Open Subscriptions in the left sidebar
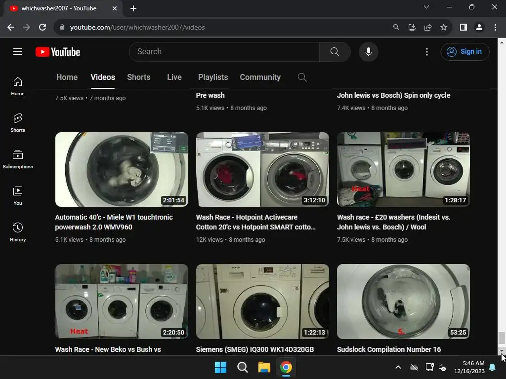Viewport: 506px width, 379px height. 18,159
